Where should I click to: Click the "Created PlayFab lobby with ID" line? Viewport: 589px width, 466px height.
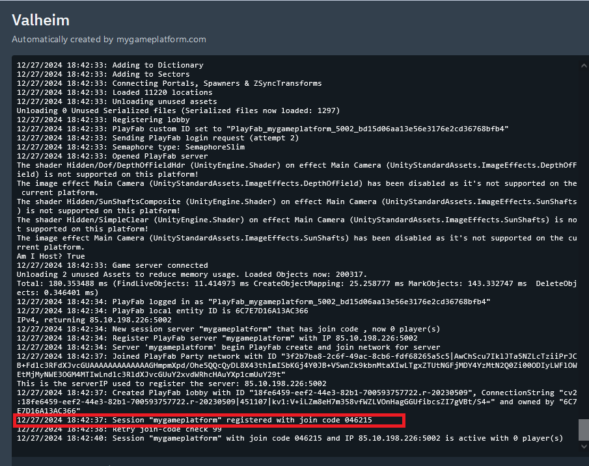pyautogui.click(x=297, y=402)
